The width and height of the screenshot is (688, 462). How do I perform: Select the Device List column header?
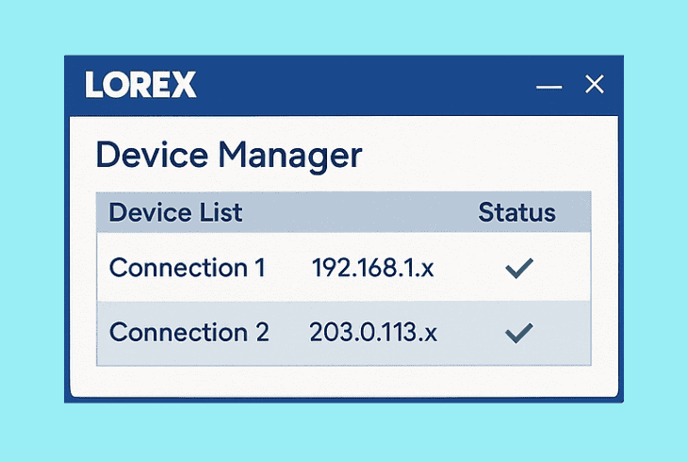tap(175, 212)
